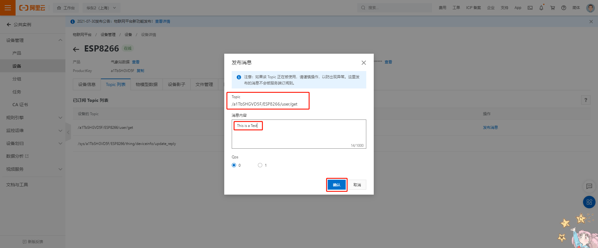Screen dimensions: 598x248
Task: Click 设备 breadcrumb
Action: (x=128, y=35)
